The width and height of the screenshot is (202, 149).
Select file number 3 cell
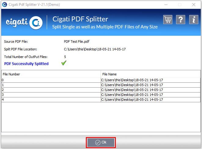coord(51,95)
